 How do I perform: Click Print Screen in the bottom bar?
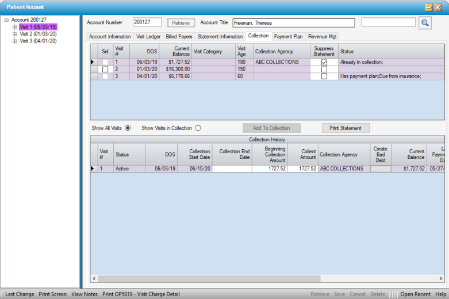53,294
